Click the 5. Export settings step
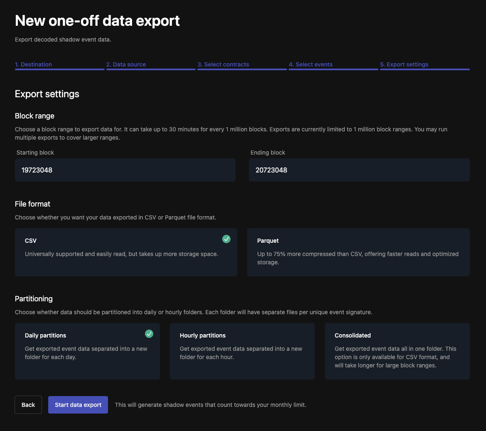Screen dimensions: 486x431 click(404, 64)
